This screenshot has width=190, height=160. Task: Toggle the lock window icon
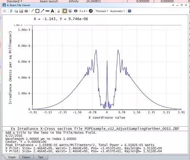coord(59,11)
